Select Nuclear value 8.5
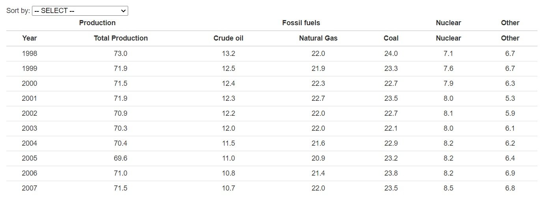 coord(448,188)
